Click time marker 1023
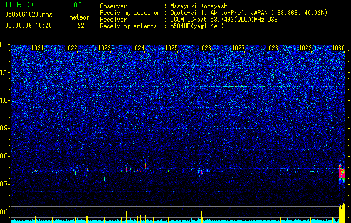 point(105,48)
